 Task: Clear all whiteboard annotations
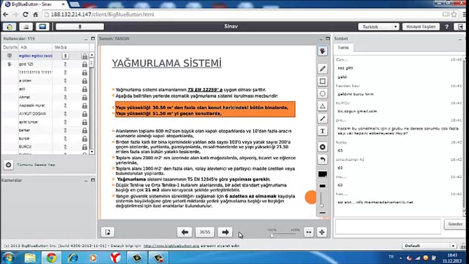click(323, 147)
